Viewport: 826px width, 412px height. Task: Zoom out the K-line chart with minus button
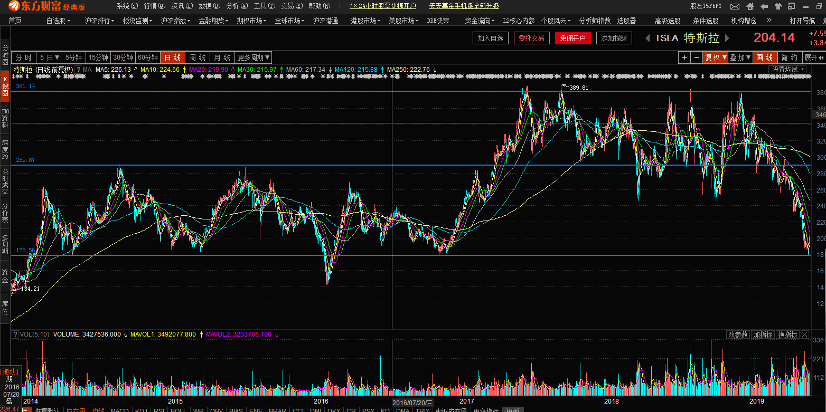point(696,58)
